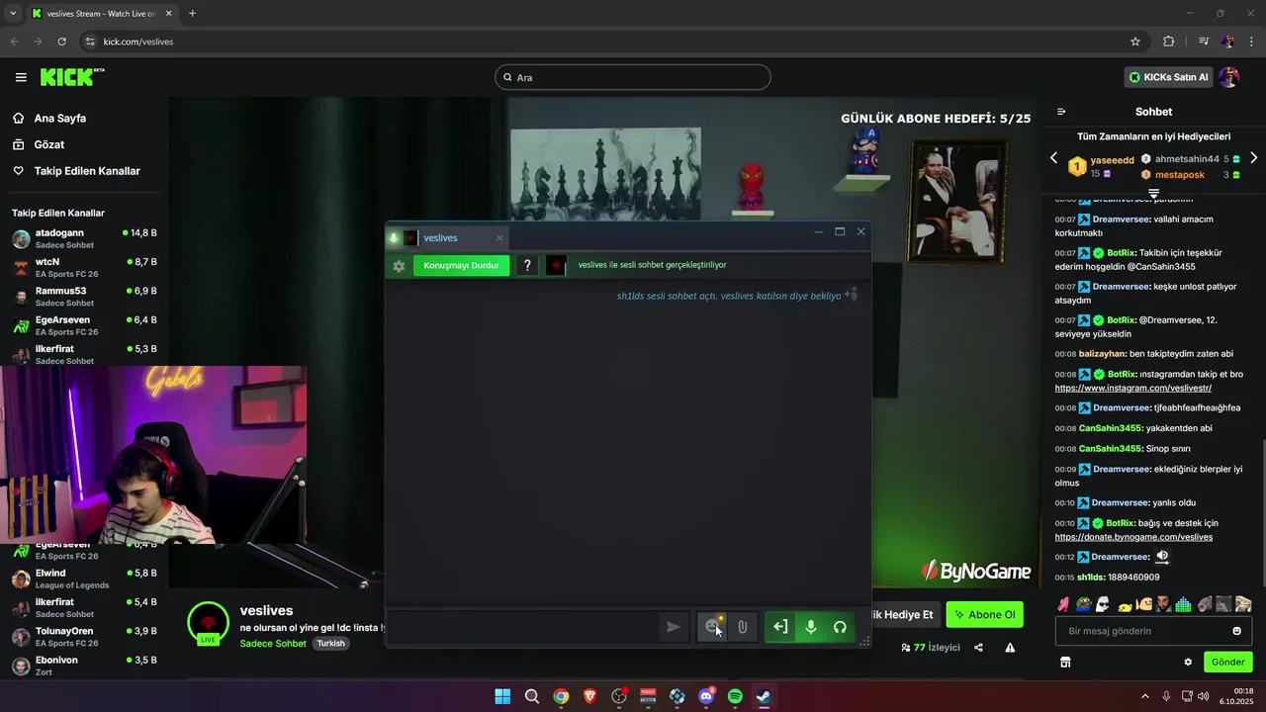Screen dimensions: 1266x712
Task: Open the taskbar volume control
Action: 1203,696
